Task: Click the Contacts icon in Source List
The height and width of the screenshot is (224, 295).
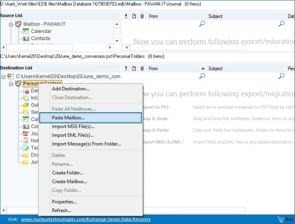Action: (x=26, y=38)
